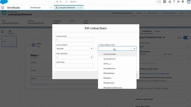Open LookupInputElement tab options chevron
191x107 pixels.
pyautogui.click(x=78, y=8)
